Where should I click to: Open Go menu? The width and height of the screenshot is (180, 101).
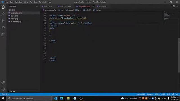click(31, 2)
